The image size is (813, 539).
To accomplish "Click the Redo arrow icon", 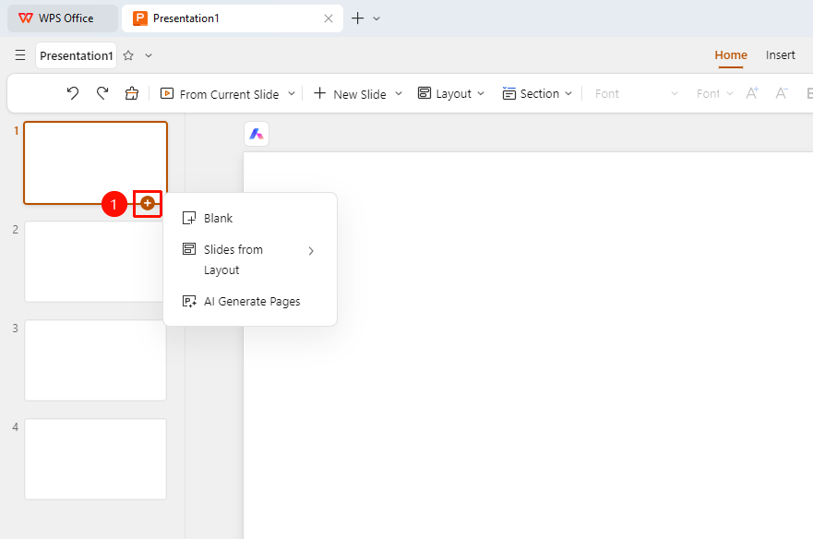I will tap(102, 93).
